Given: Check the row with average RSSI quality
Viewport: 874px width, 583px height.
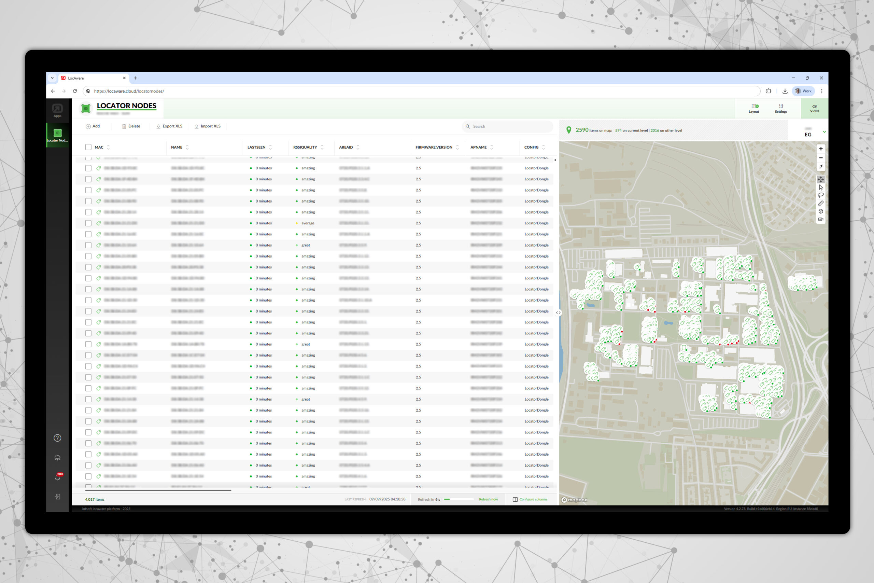Looking at the screenshot, I should (x=88, y=223).
